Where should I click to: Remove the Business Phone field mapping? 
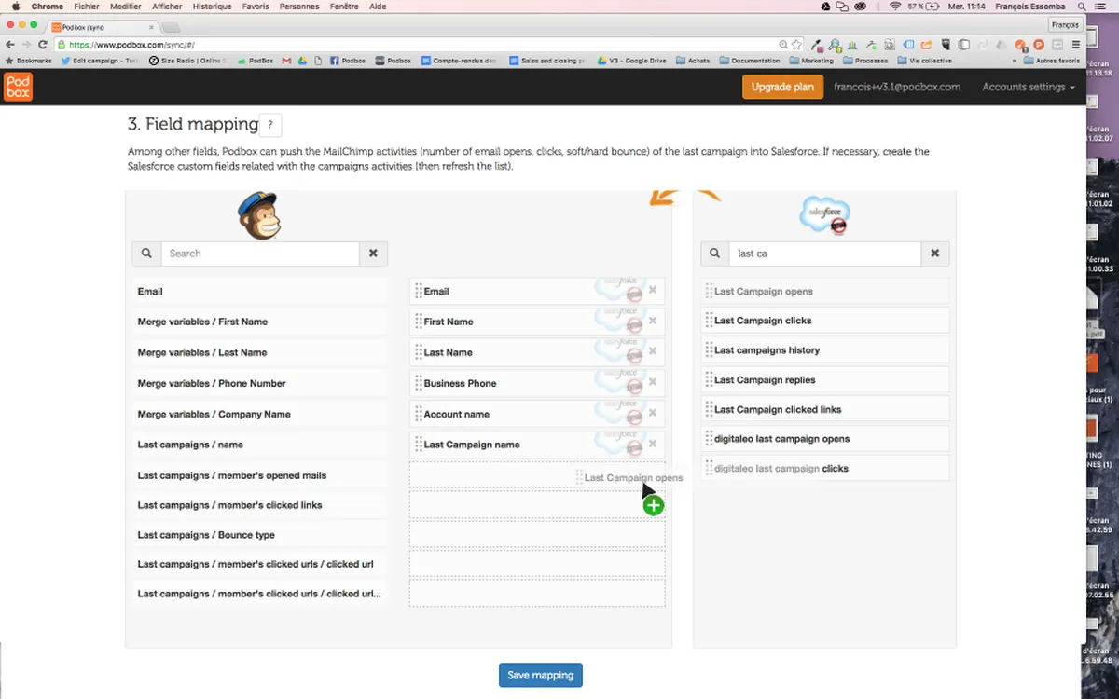coord(653,382)
